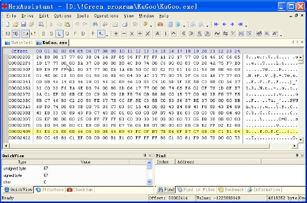Expand the dropdown arrow after case conversion icons
The image size is (307, 203).
(281, 35)
